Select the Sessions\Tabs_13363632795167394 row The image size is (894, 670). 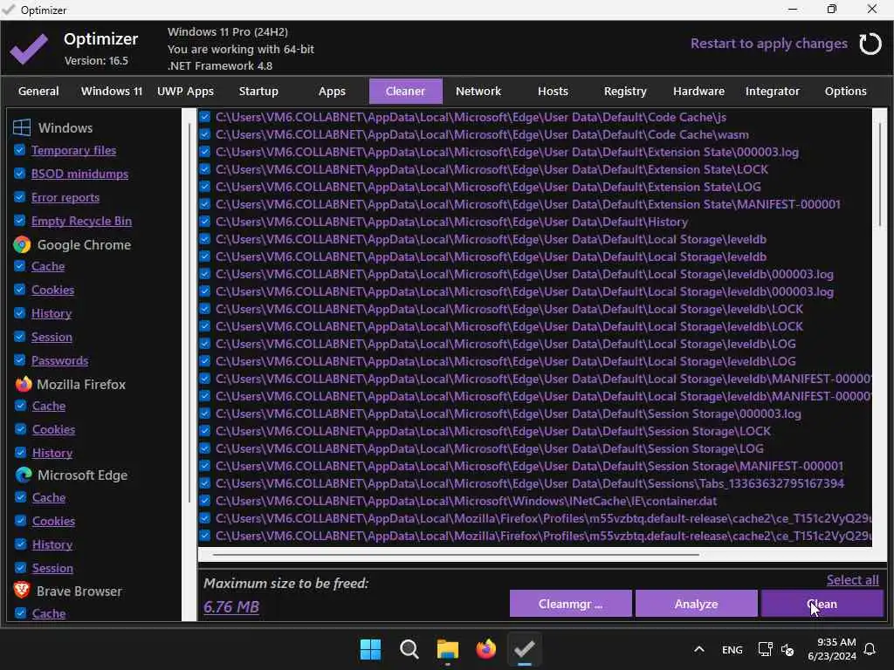click(x=530, y=483)
